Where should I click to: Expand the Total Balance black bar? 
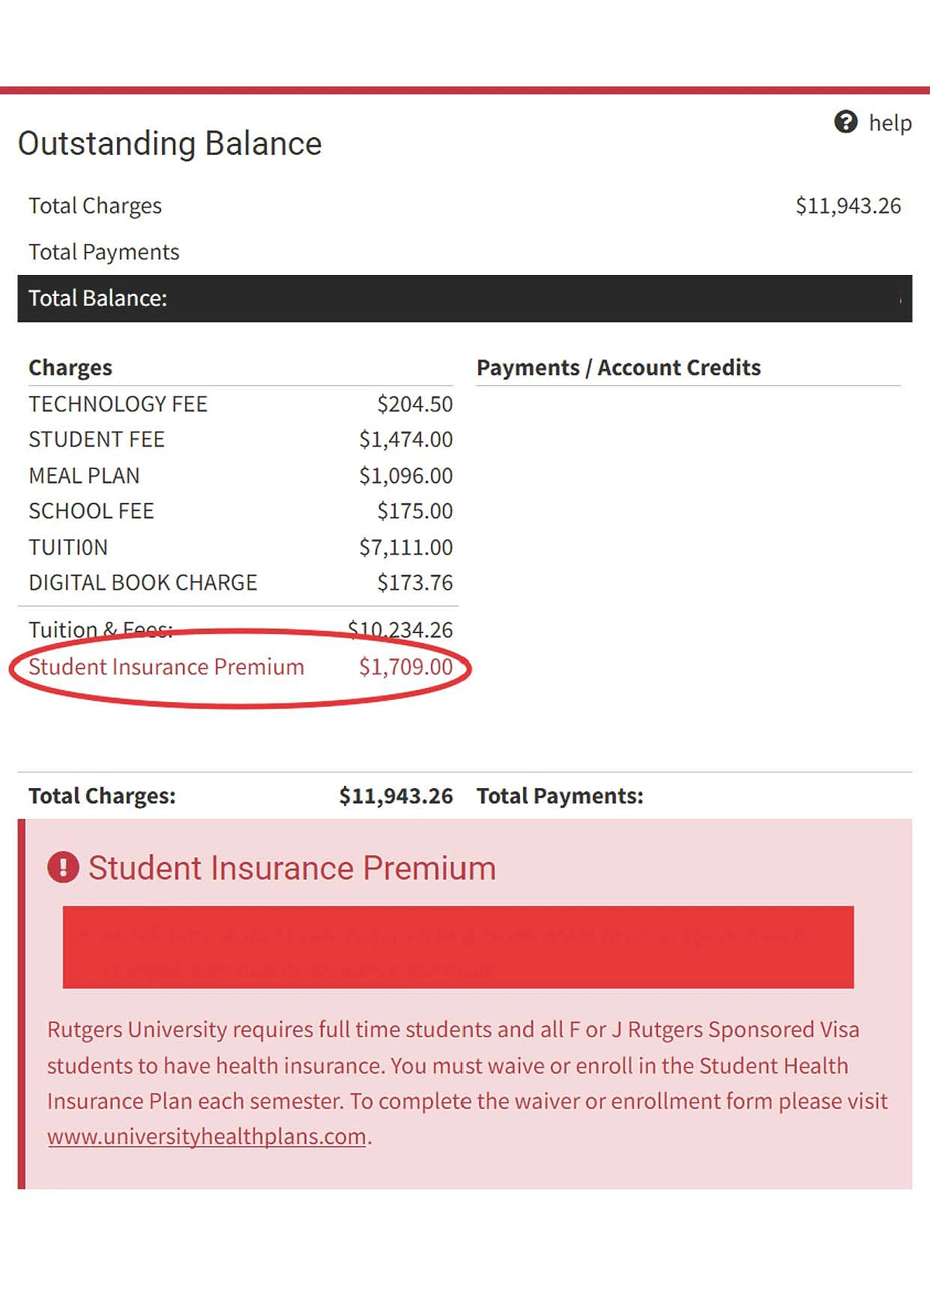[465, 298]
